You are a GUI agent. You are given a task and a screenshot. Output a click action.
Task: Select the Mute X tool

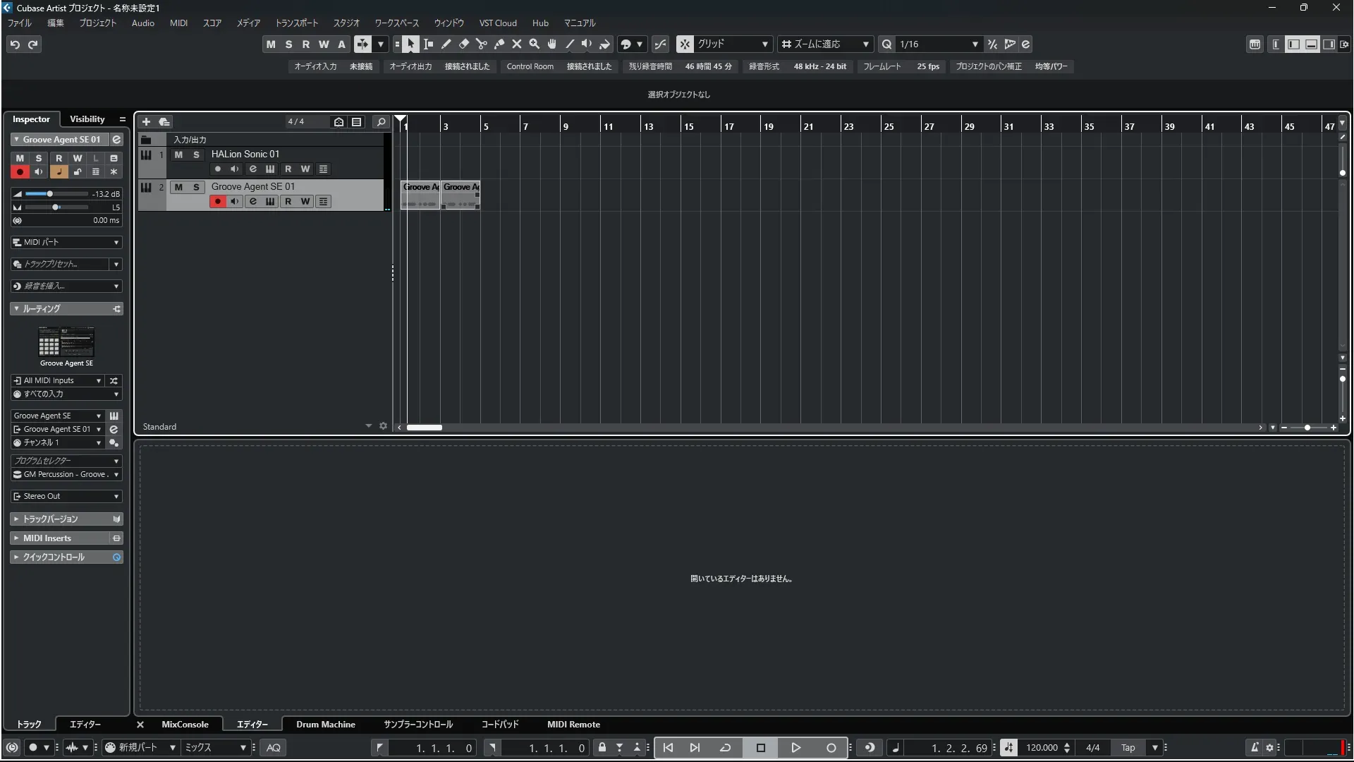point(517,44)
